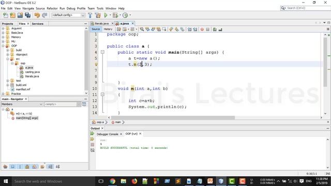The height and width of the screenshot is (186, 331).
Task: Toggle Show Inner Classes filter in Navigator
Action: pyautogui.click(x=35, y=166)
